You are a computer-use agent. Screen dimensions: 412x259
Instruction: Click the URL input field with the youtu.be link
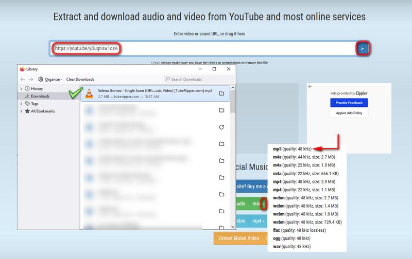coord(203,48)
